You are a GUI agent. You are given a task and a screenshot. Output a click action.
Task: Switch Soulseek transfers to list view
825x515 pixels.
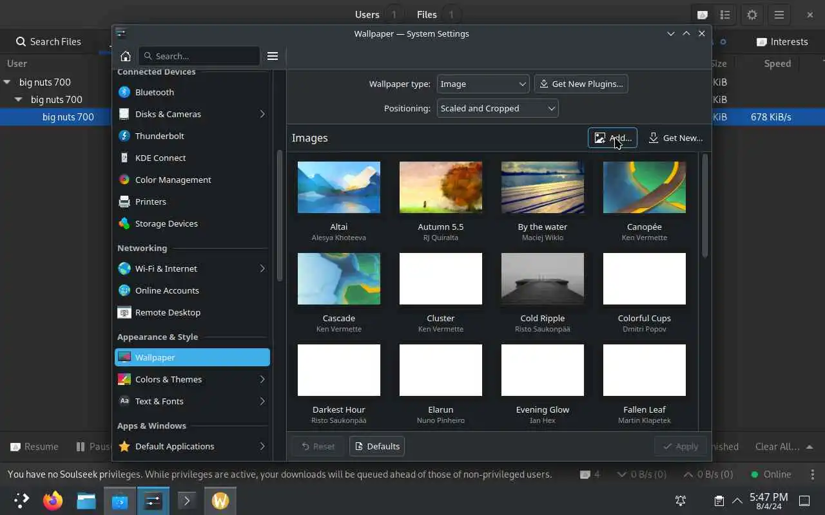click(x=725, y=15)
